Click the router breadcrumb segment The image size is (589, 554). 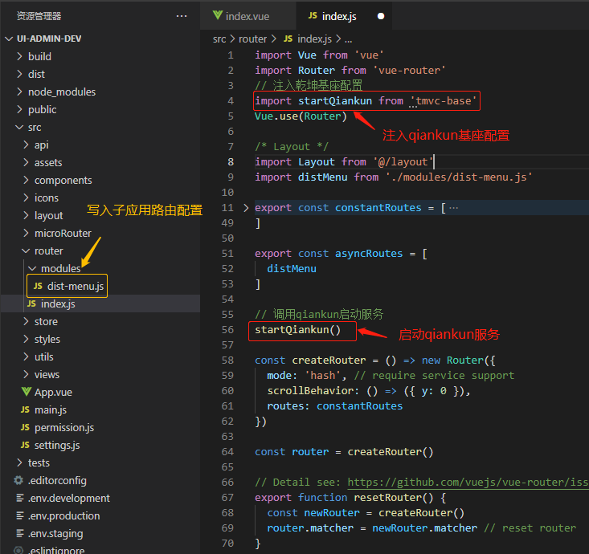tap(252, 39)
